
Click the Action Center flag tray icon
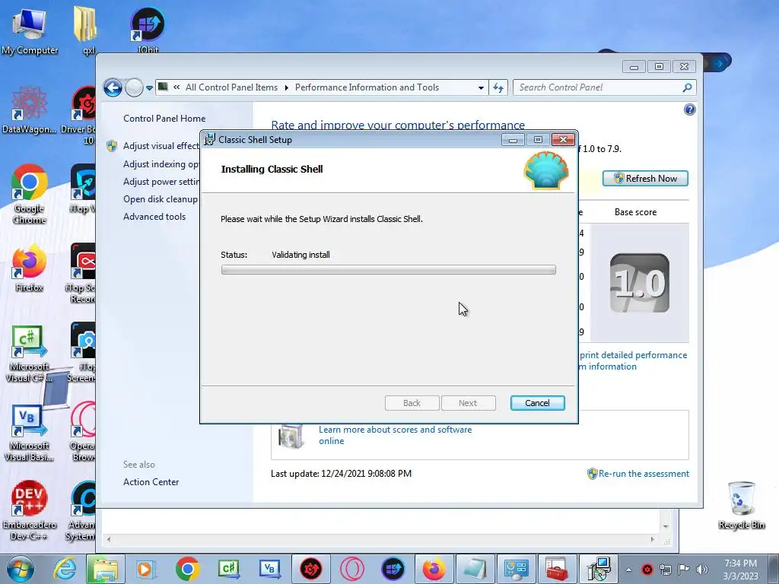(684, 570)
